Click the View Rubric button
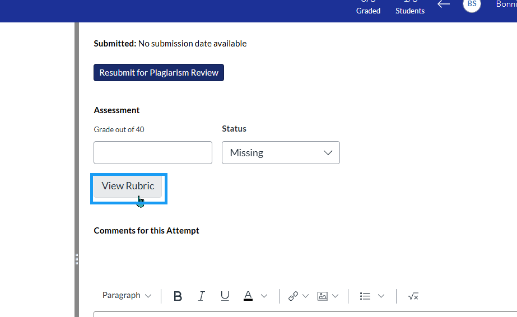517x317 pixels. pos(128,186)
